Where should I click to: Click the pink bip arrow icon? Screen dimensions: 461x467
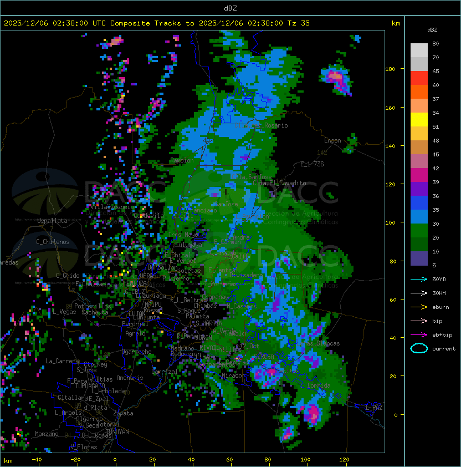tap(419, 321)
